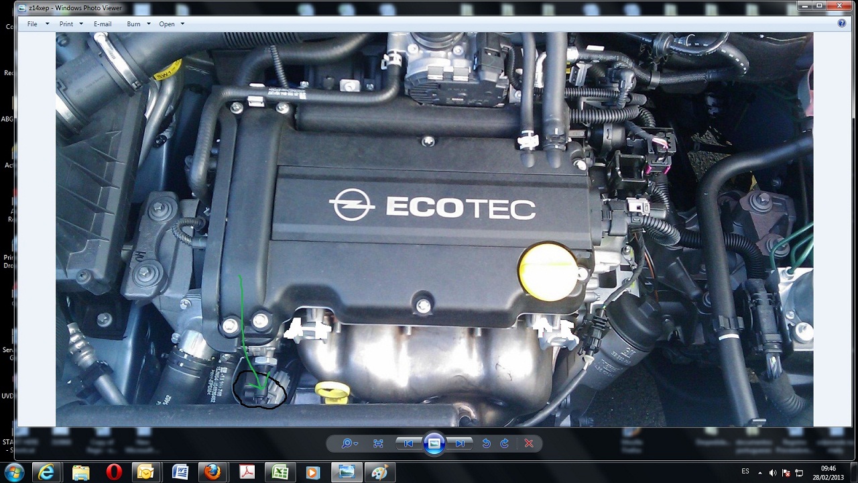Open the Print dropdown

pyautogui.click(x=71, y=24)
